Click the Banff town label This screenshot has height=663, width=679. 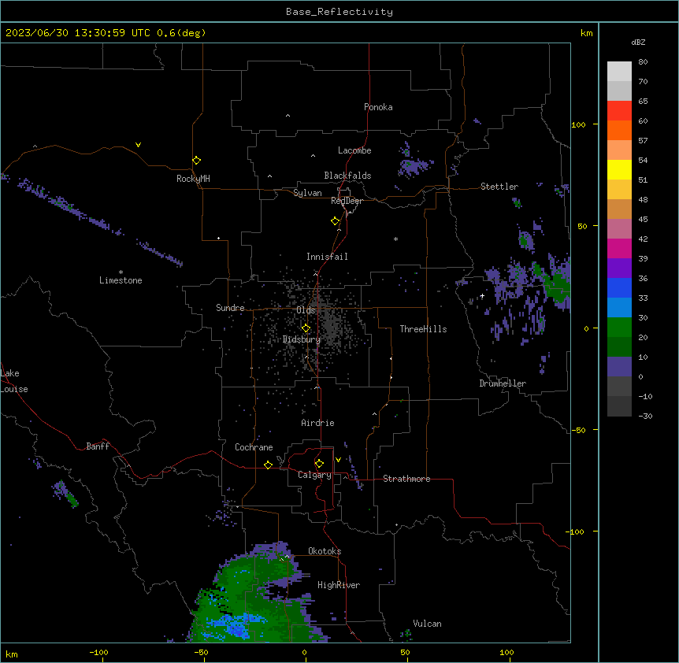98,446
